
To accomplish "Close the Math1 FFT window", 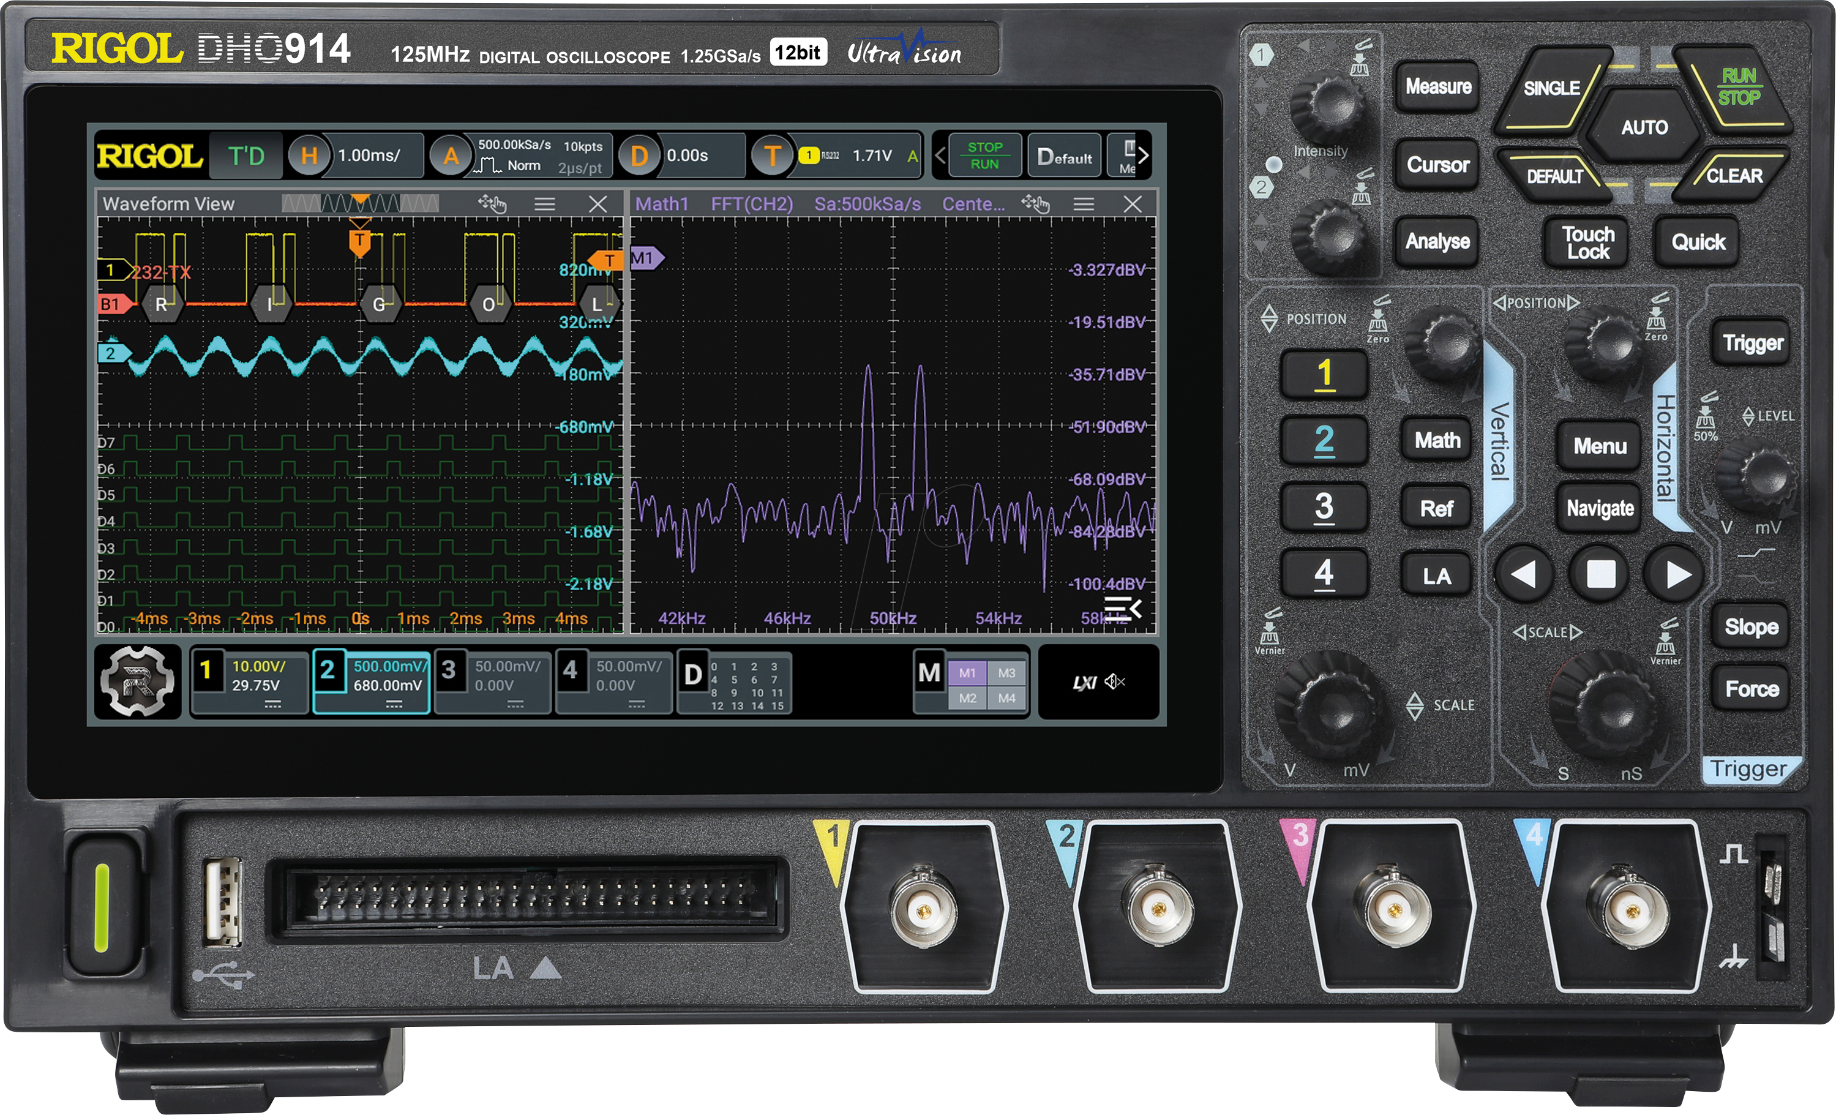I will tap(1133, 203).
